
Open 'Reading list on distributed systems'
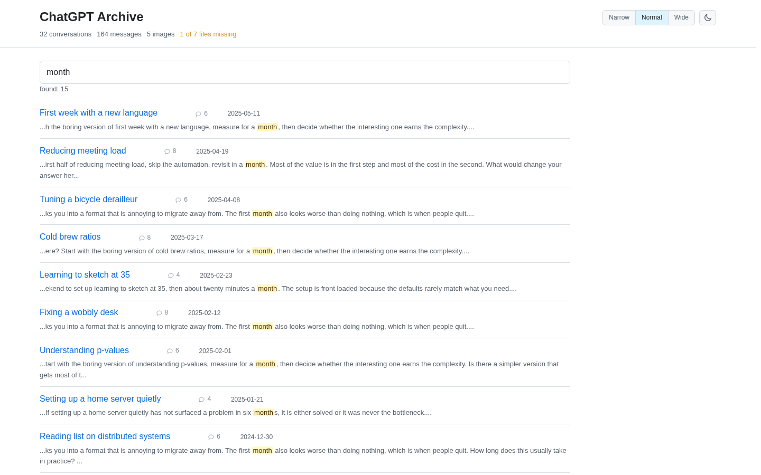coord(105,436)
